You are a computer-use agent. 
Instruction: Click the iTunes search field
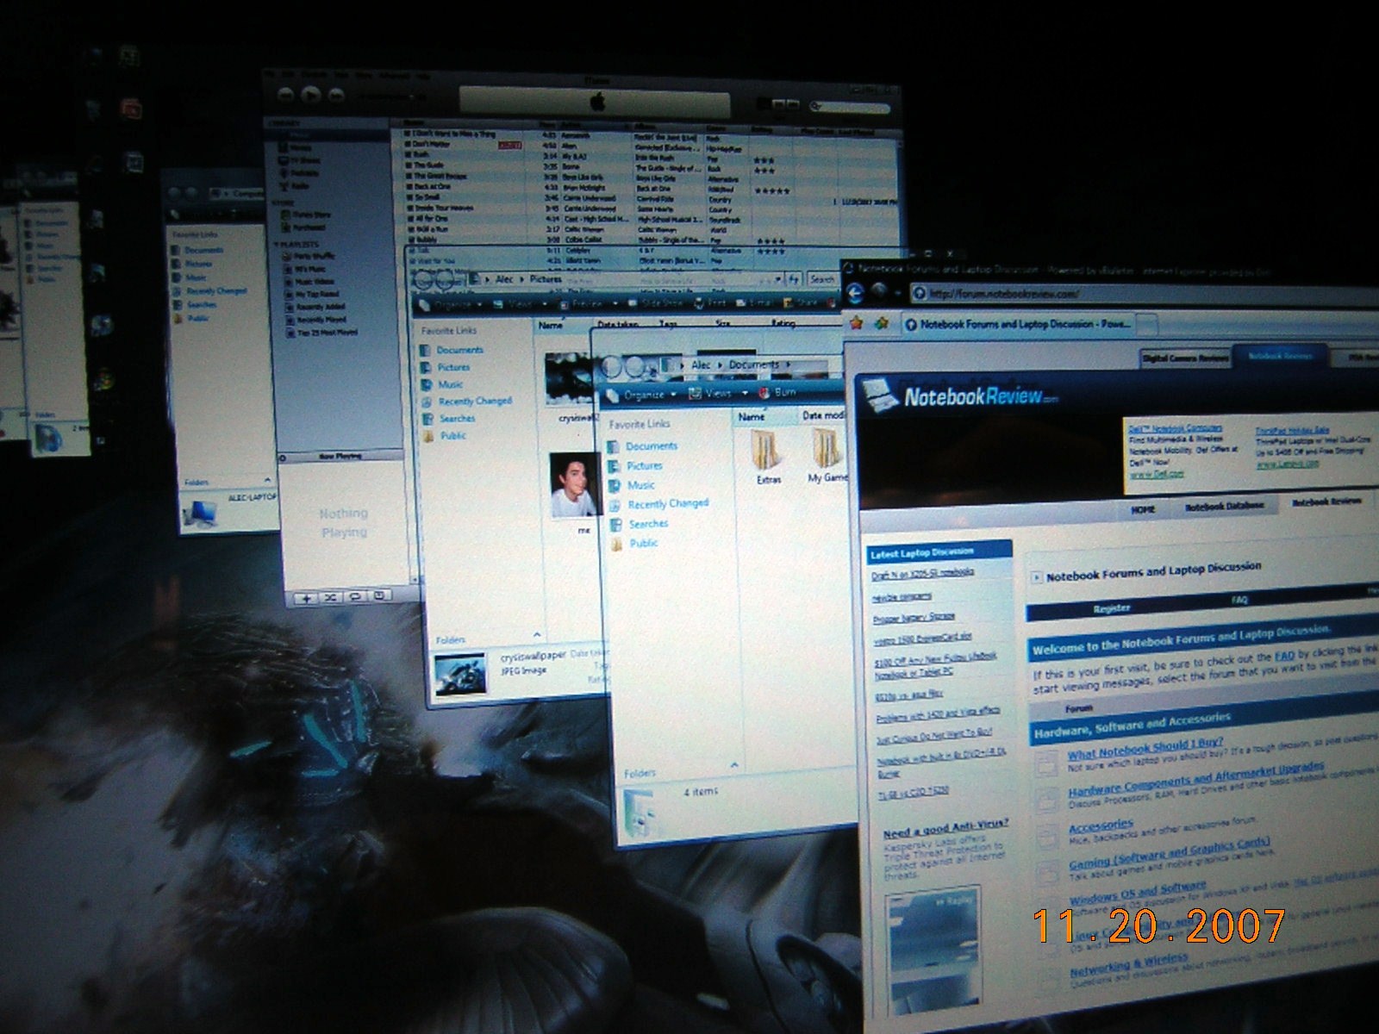849,108
